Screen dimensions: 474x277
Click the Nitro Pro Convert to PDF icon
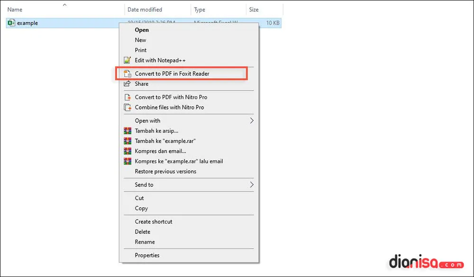coord(127,97)
